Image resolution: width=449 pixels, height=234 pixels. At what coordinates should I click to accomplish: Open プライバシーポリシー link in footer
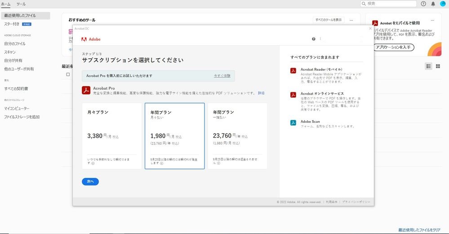(356, 202)
